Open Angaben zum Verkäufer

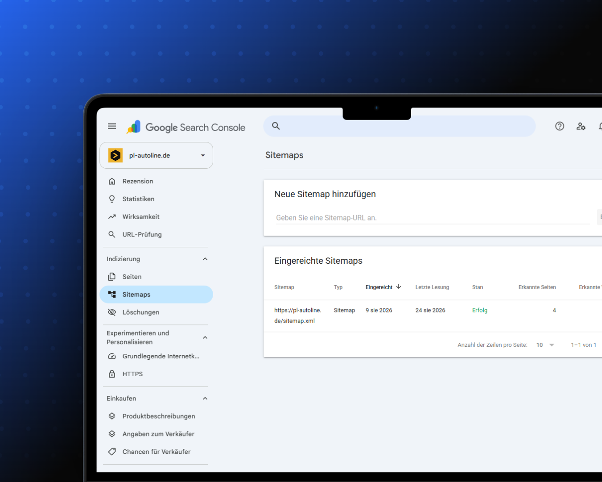click(157, 434)
